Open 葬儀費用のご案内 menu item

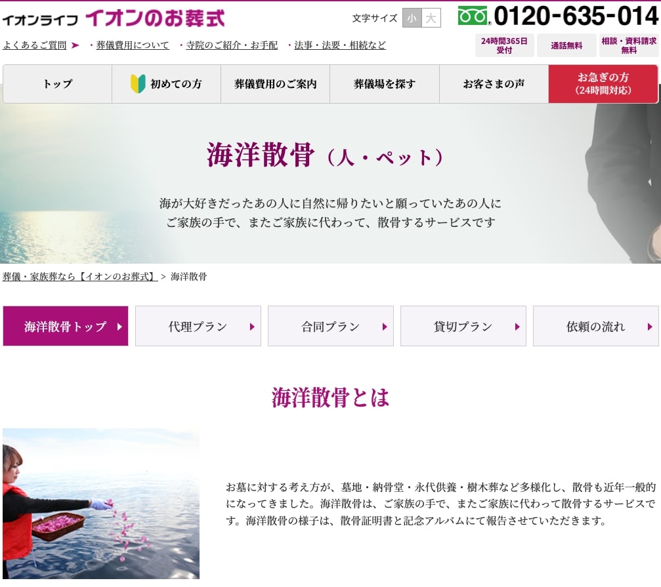click(x=275, y=84)
